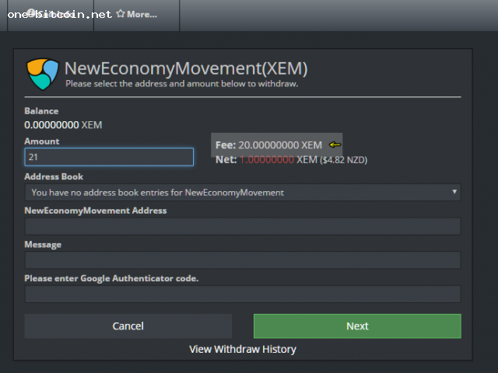Open View Withdraw History link
The width and height of the screenshot is (498, 373).
[x=243, y=349]
